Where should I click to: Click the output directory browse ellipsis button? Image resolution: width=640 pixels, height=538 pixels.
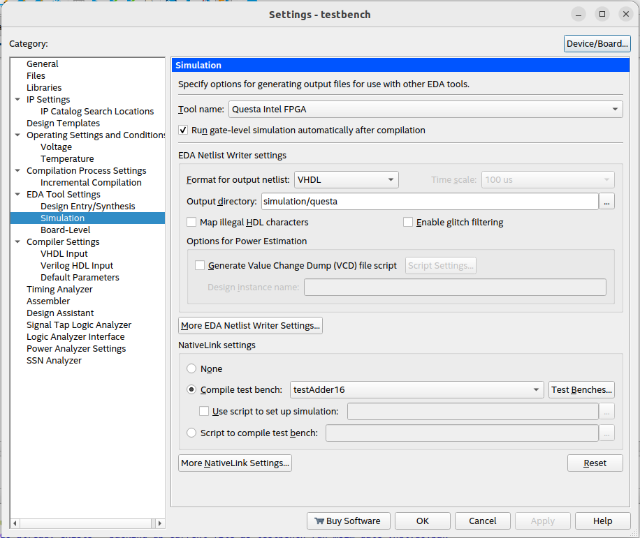[607, 202]
